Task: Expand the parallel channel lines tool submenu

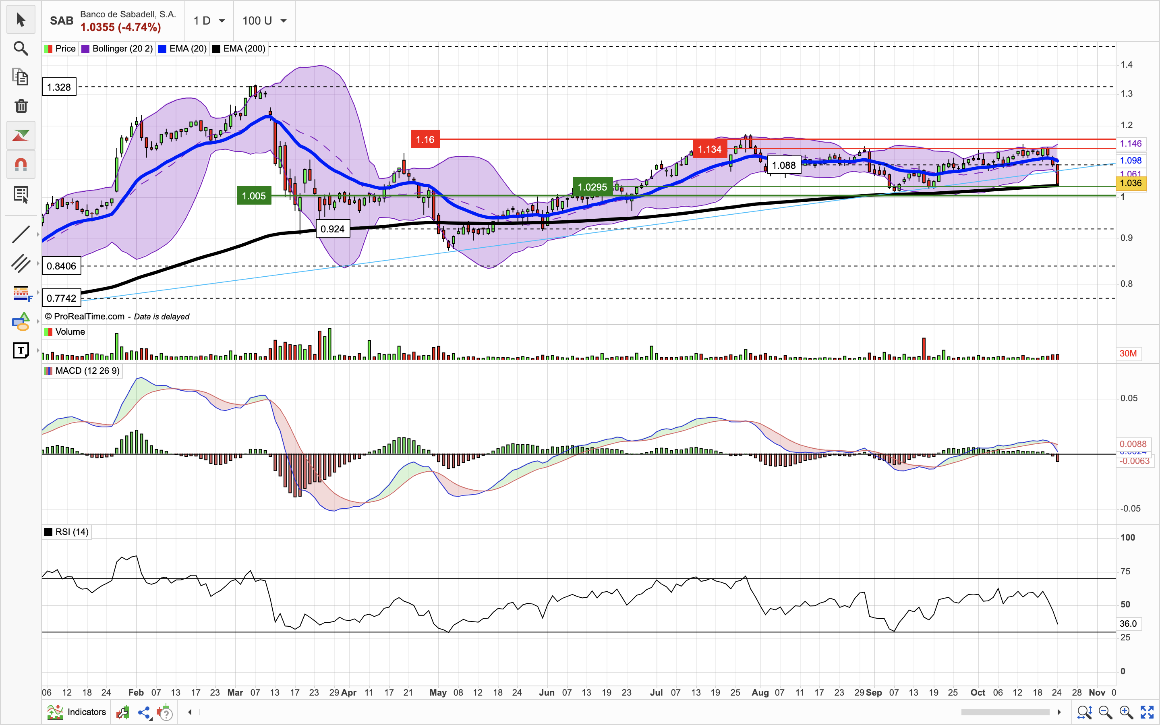Action: point(38,263)
